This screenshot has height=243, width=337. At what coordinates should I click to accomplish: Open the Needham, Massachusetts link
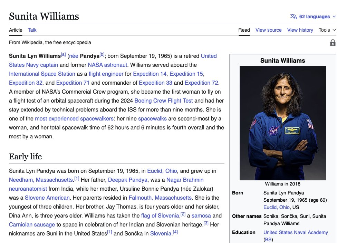coord(41,180)
